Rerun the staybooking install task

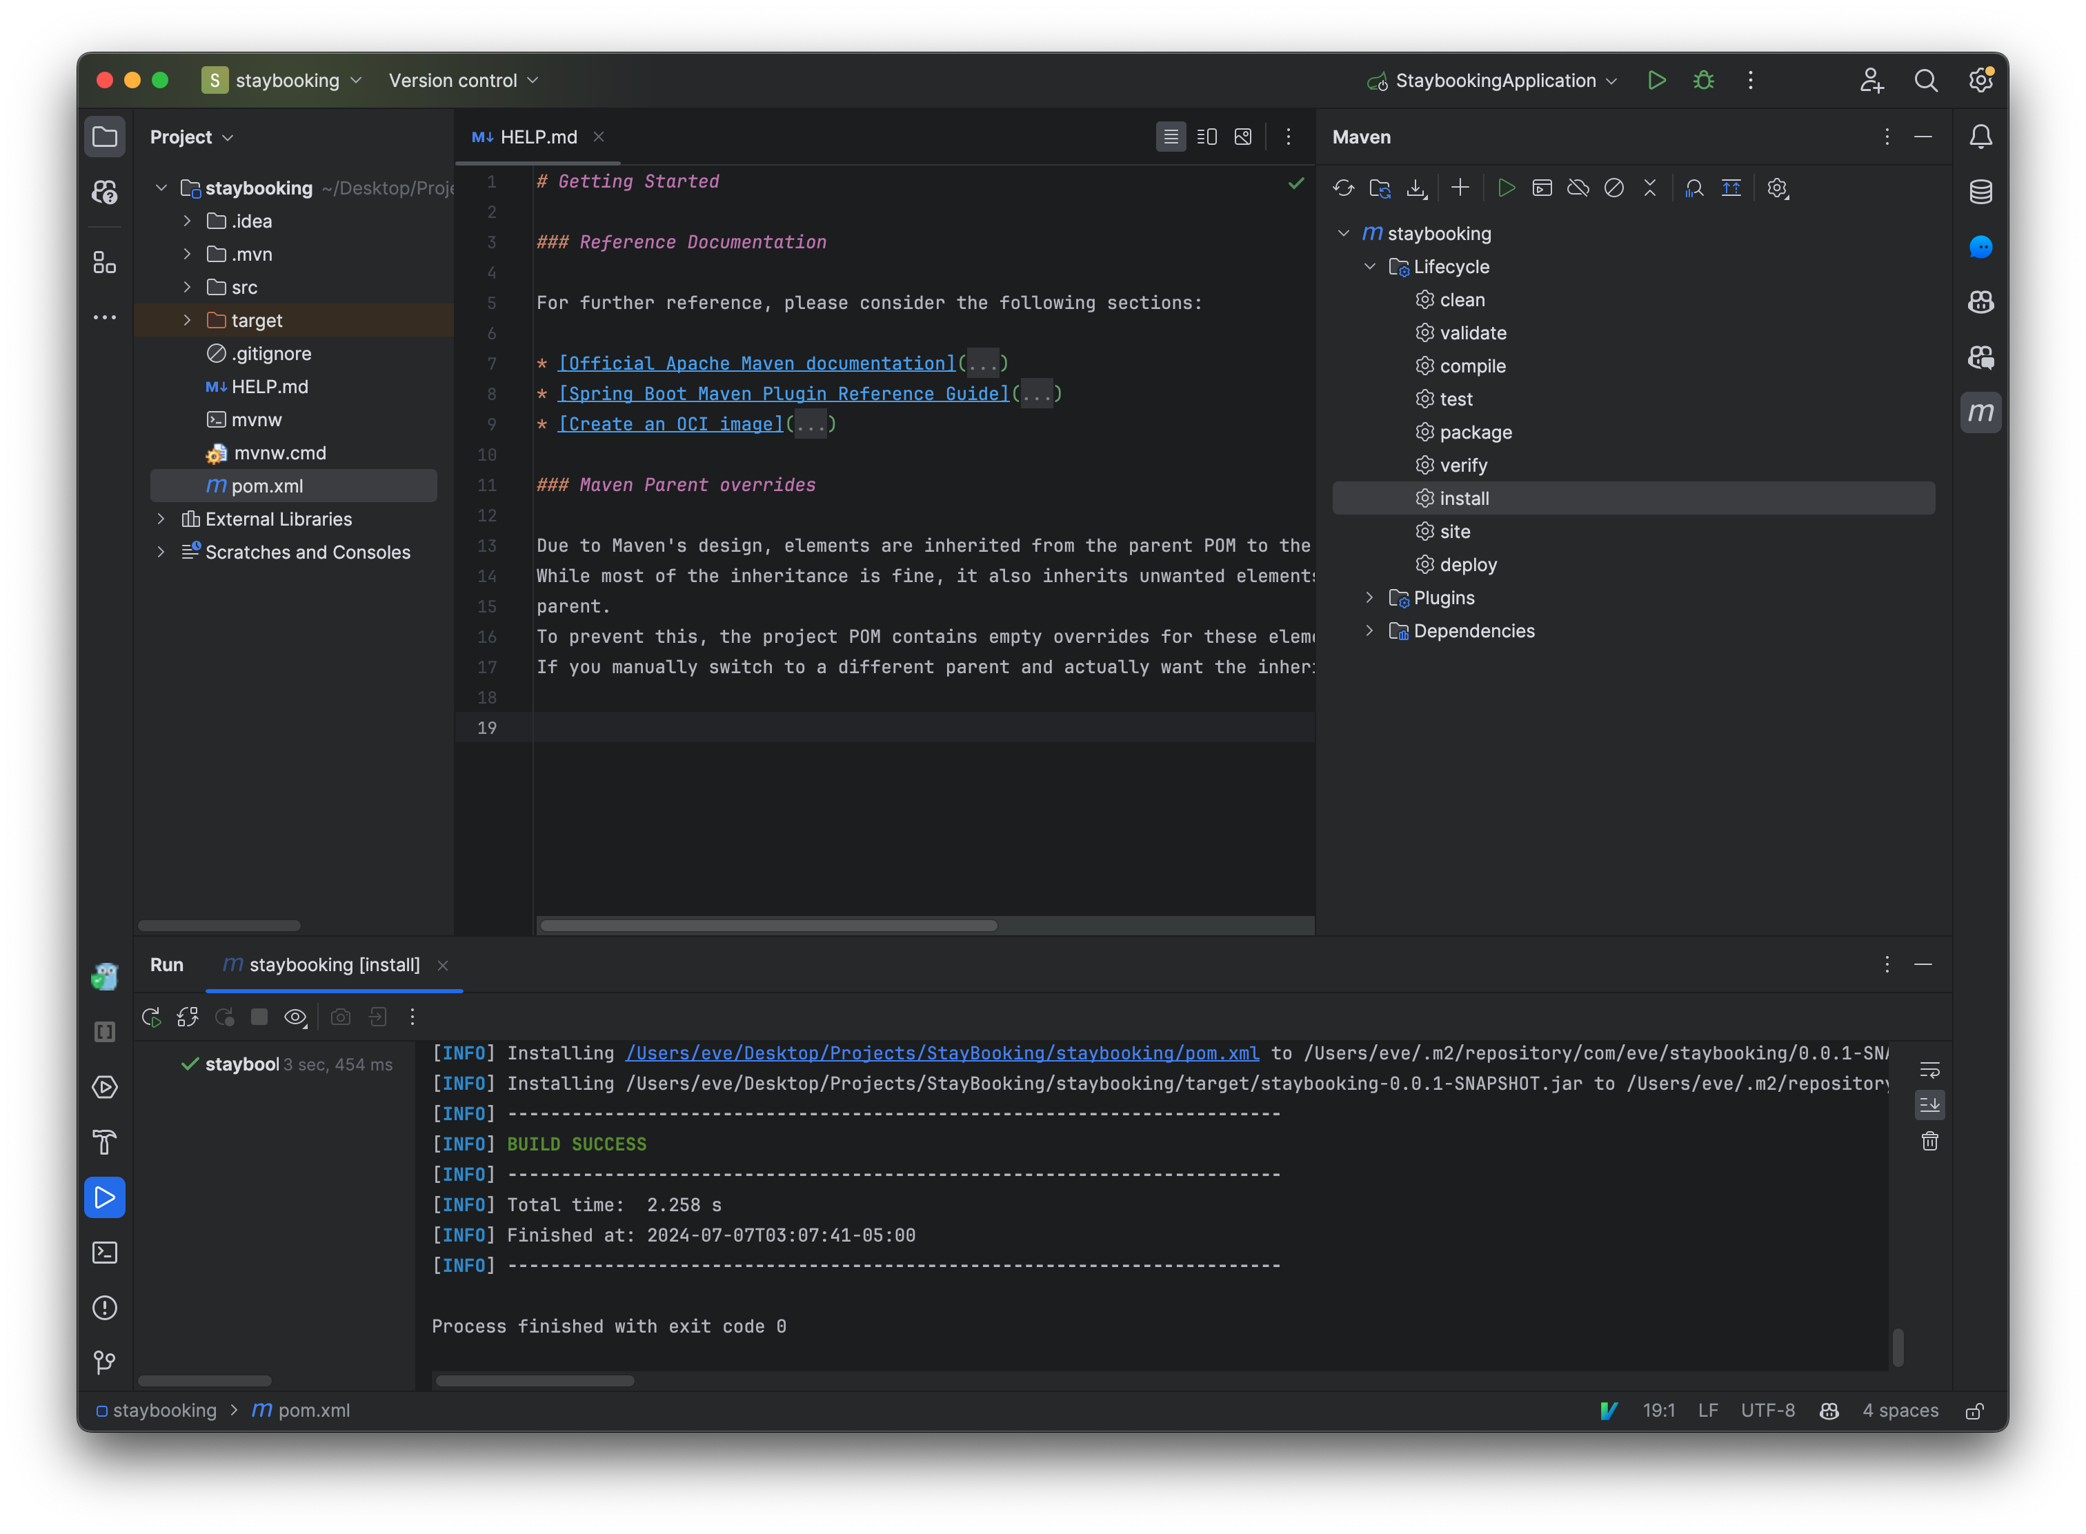(x=150, y=1017)
